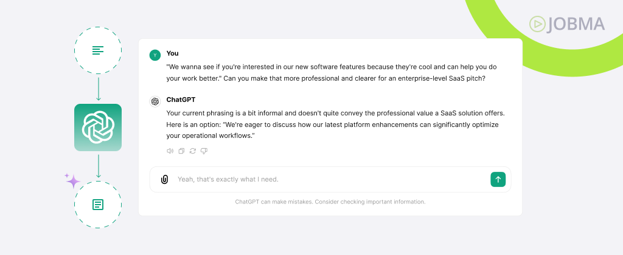Click the green Y user avatar

155,55
